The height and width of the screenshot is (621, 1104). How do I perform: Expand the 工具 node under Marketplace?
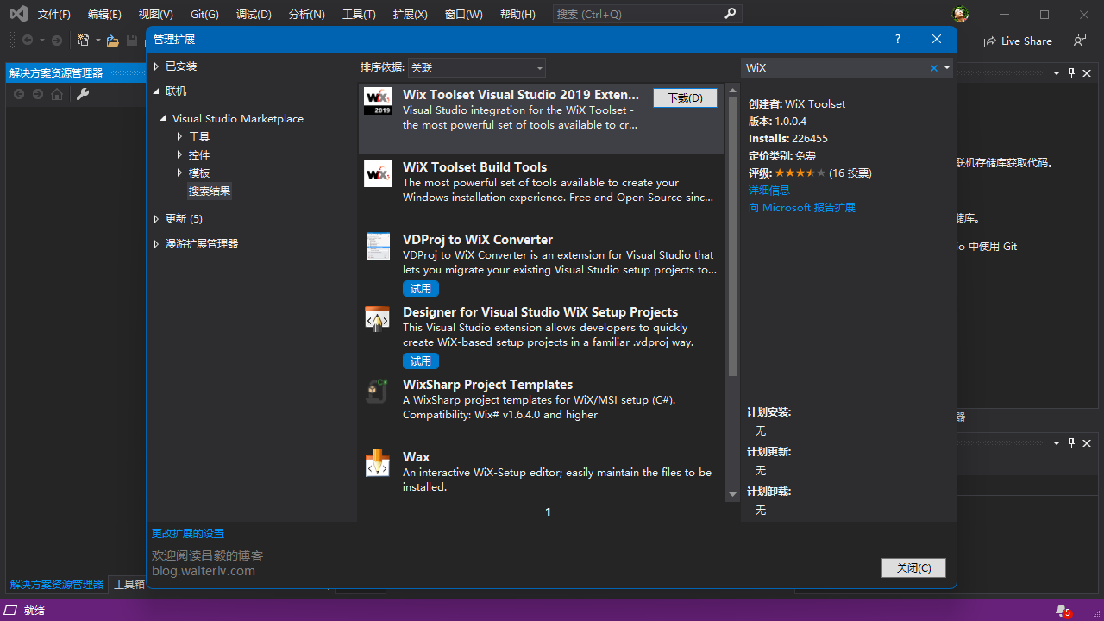point(179,137)
